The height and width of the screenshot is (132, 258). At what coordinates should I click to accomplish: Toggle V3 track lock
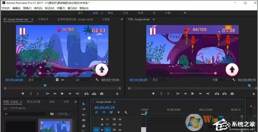[102, 119]
